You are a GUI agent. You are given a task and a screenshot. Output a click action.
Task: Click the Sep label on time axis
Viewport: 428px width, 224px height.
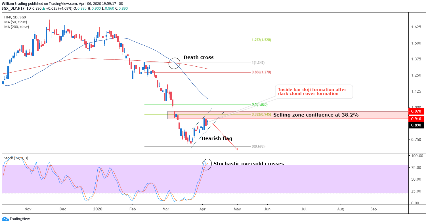[374, 209]
